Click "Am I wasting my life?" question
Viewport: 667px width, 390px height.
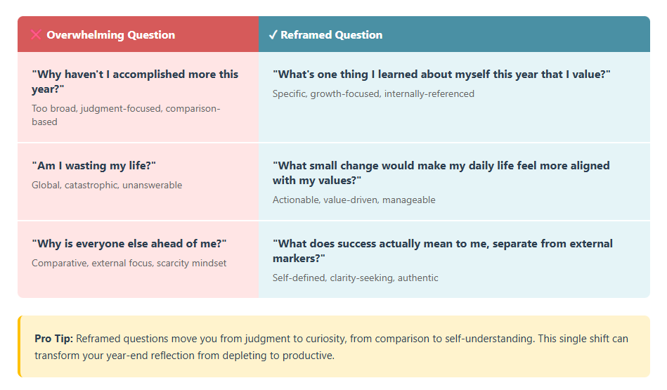93,165
